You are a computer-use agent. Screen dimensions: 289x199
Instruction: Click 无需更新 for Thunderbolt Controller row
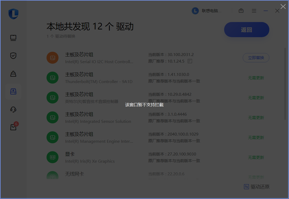tap(256, 78)
